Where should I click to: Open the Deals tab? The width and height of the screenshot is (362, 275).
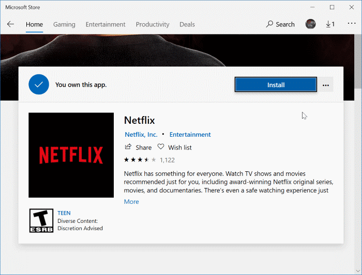(187, 24)
